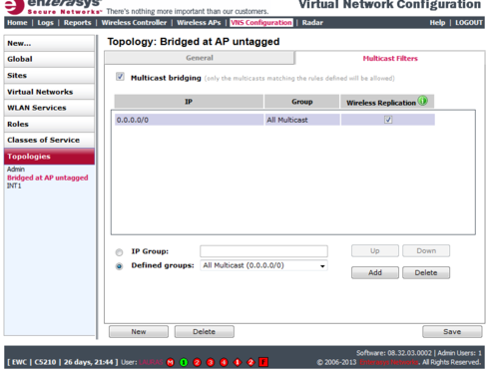Click the red circle port 2 status icon
This screenshot has width=489, height=373.
coord(197,362)
